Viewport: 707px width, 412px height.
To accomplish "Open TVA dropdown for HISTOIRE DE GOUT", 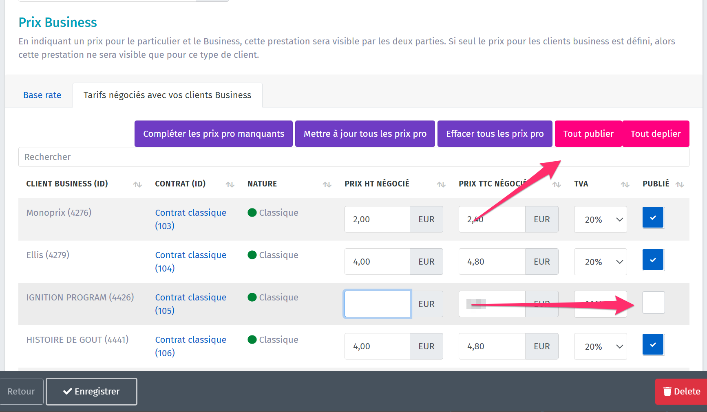I will 600,346.
